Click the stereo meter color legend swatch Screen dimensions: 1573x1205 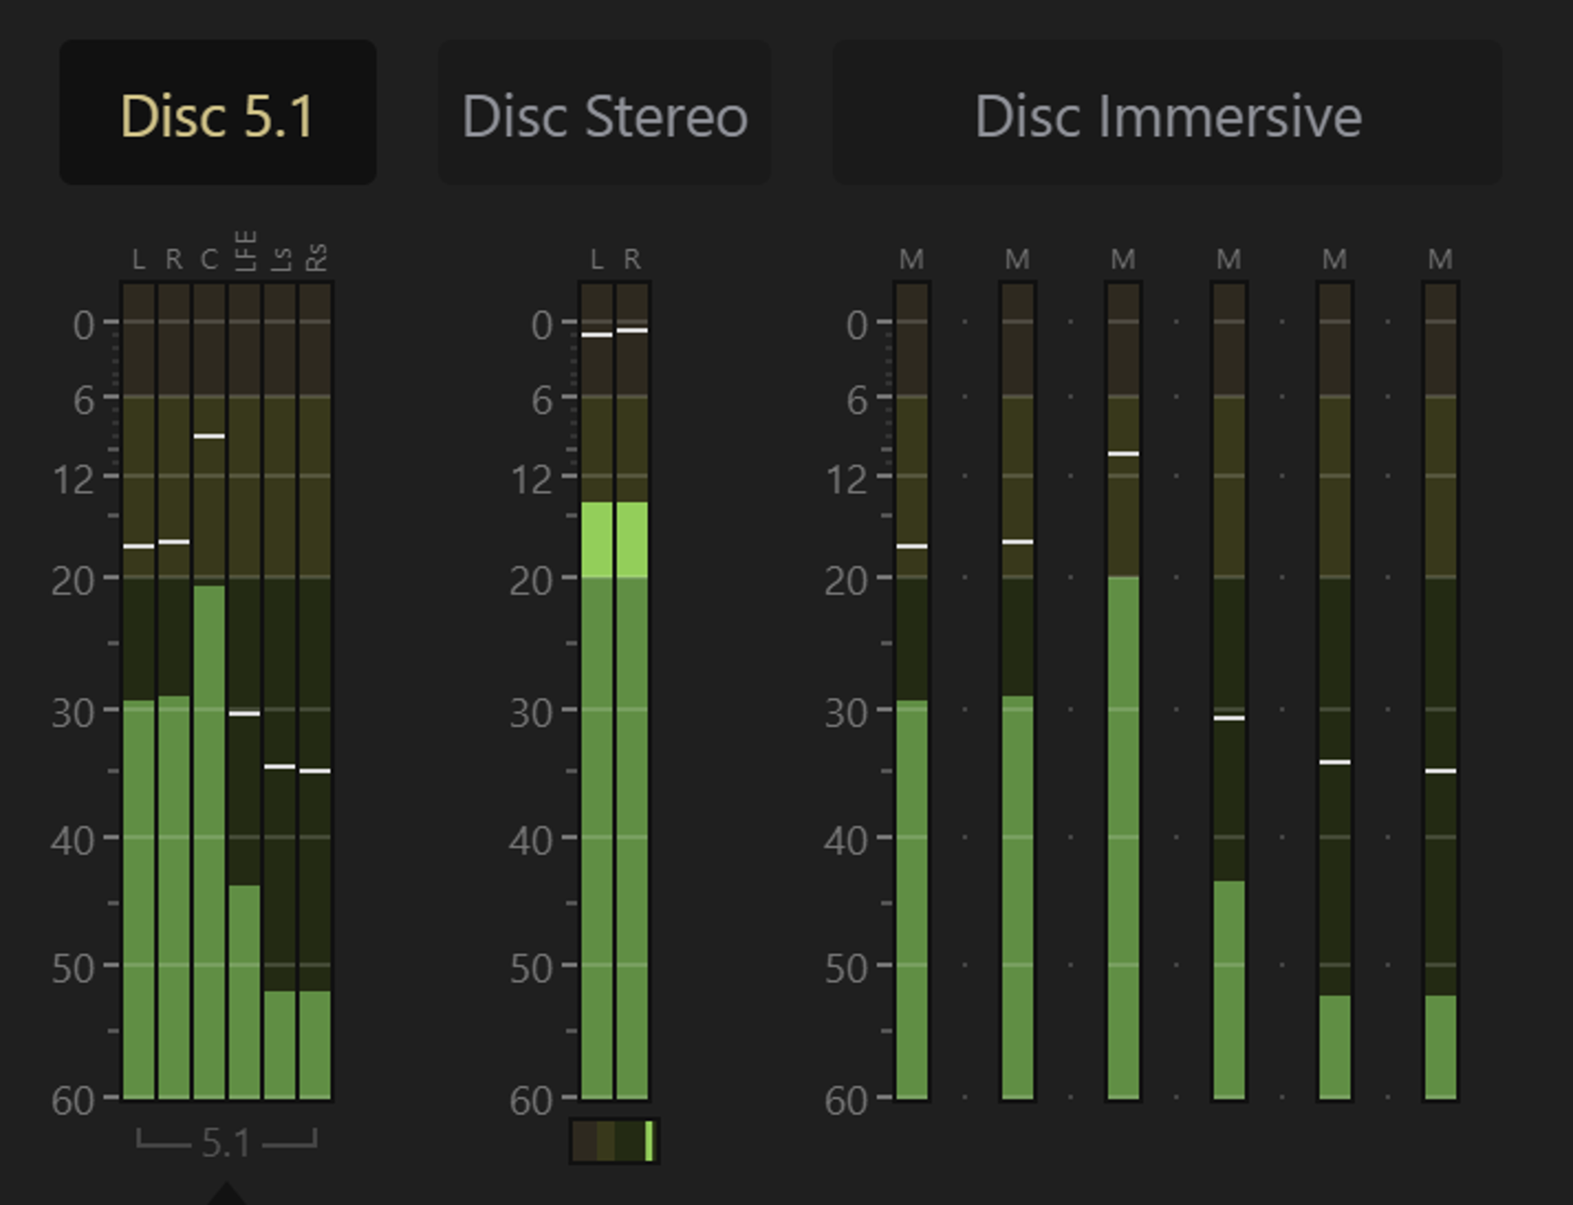point(614,1141)
